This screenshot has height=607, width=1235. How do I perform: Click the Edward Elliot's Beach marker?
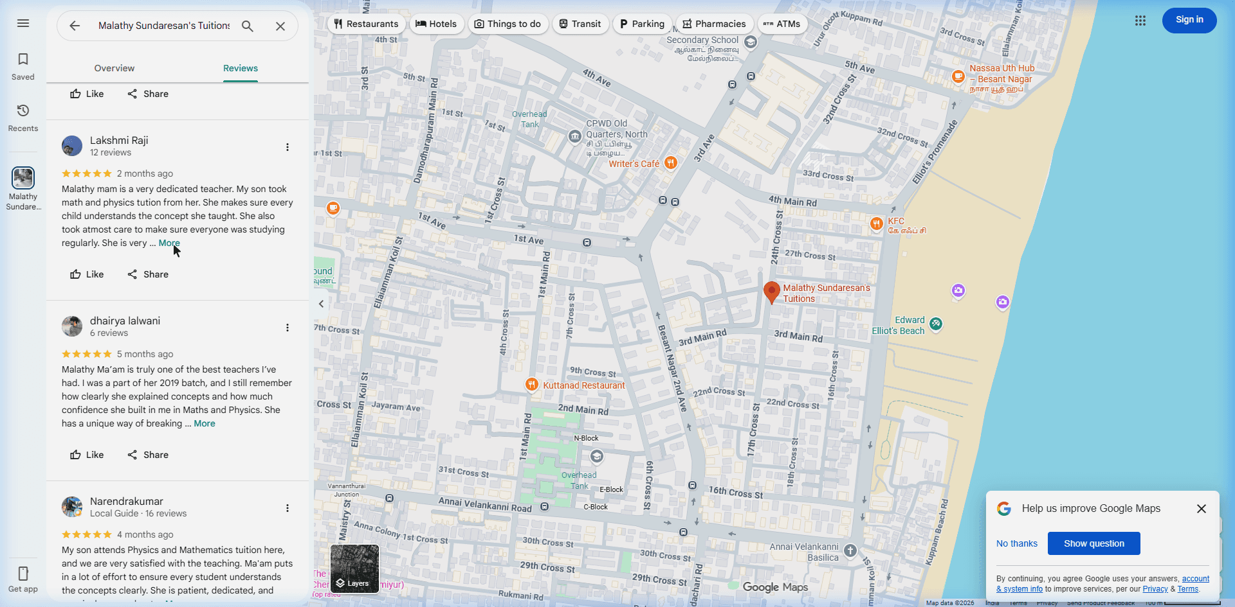point(937,324)
